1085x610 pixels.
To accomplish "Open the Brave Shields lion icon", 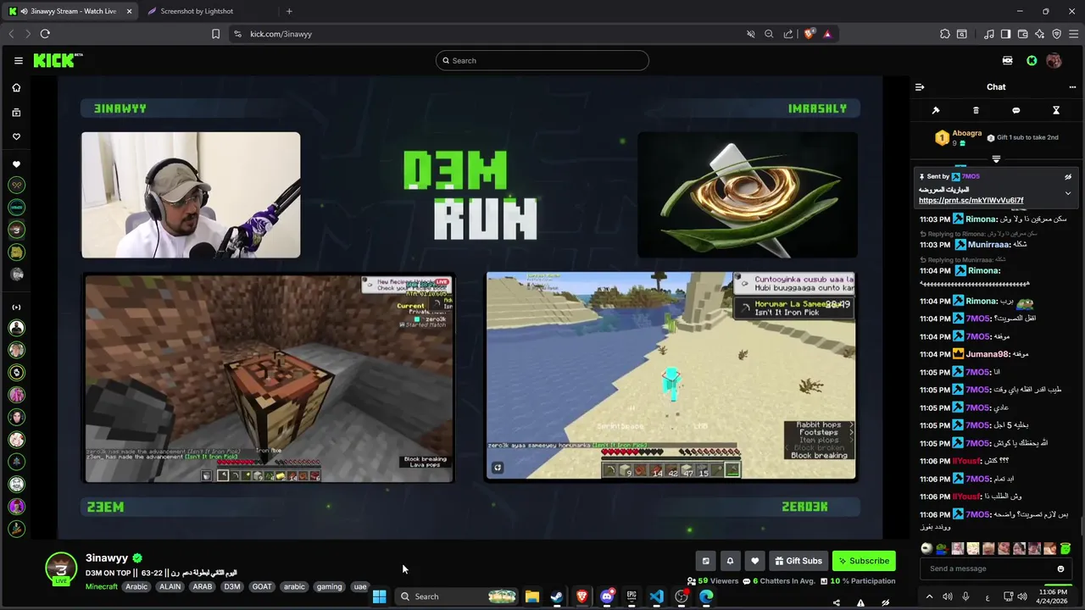I will click(x=809, y=34).
